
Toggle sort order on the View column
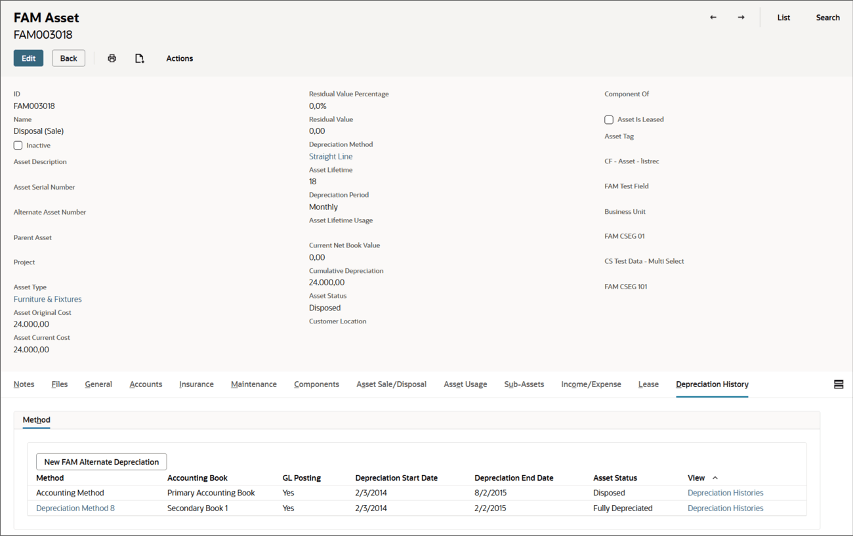pyautogui.click(x=715, y=478)
